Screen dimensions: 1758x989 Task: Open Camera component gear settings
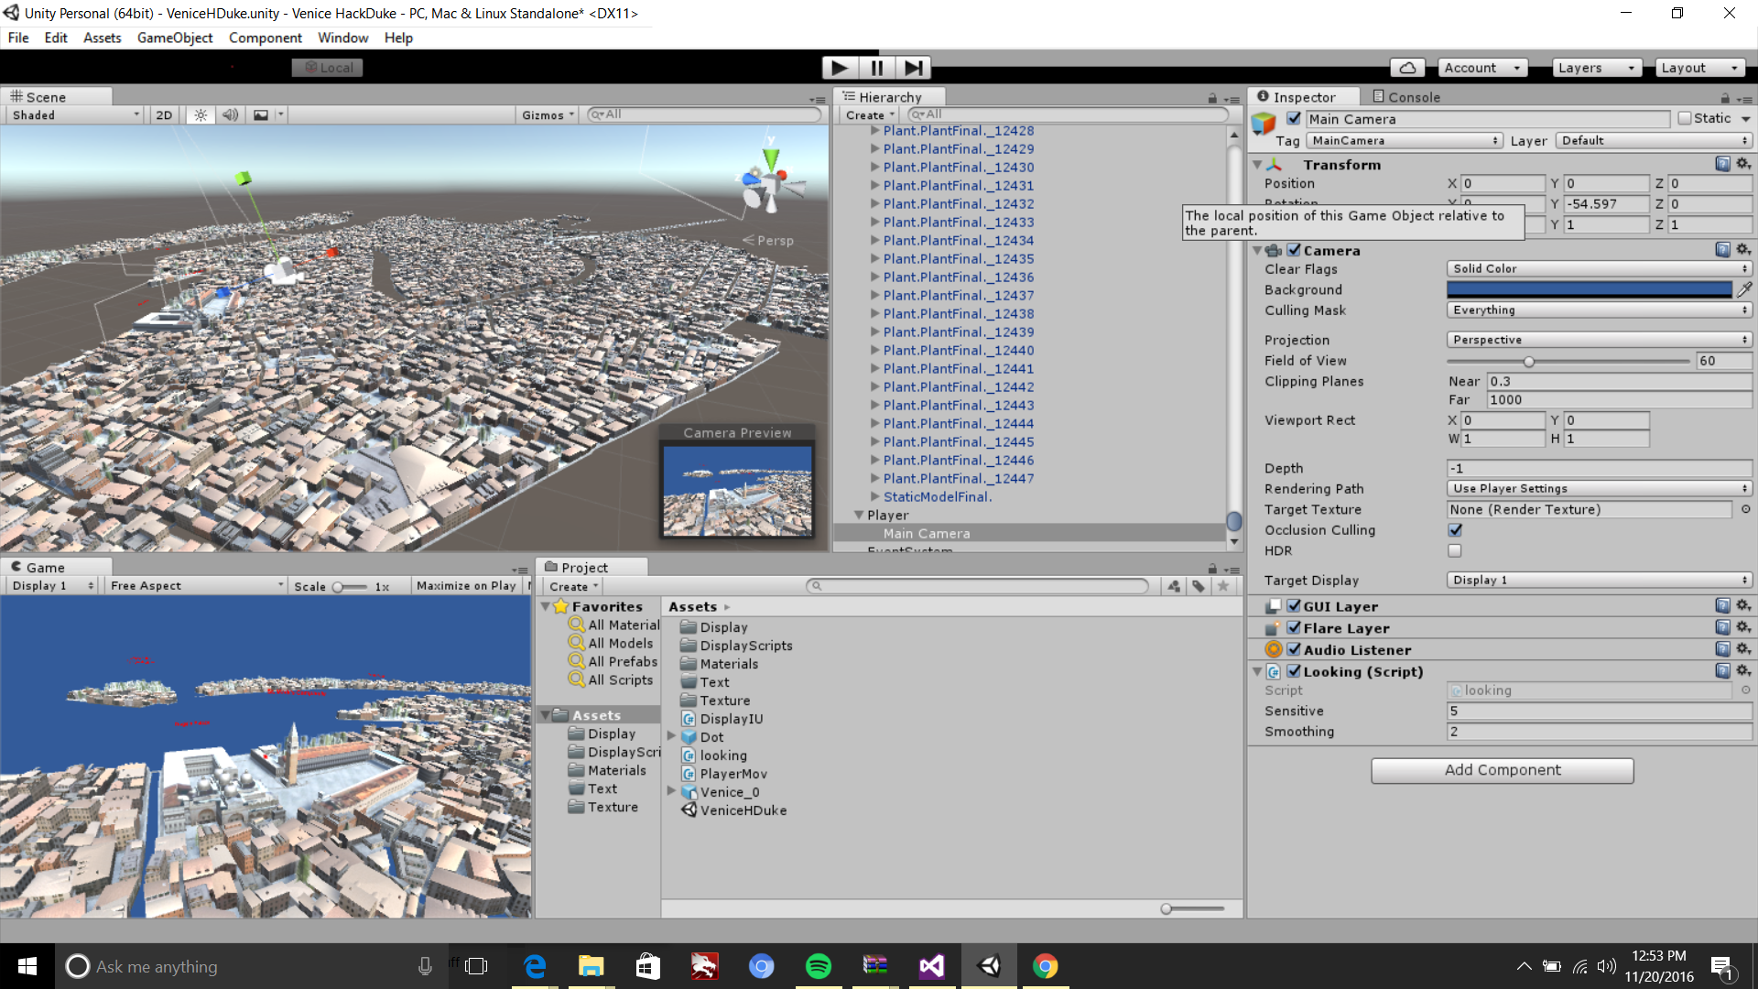pyautogui.click(x=1743, y=250)
